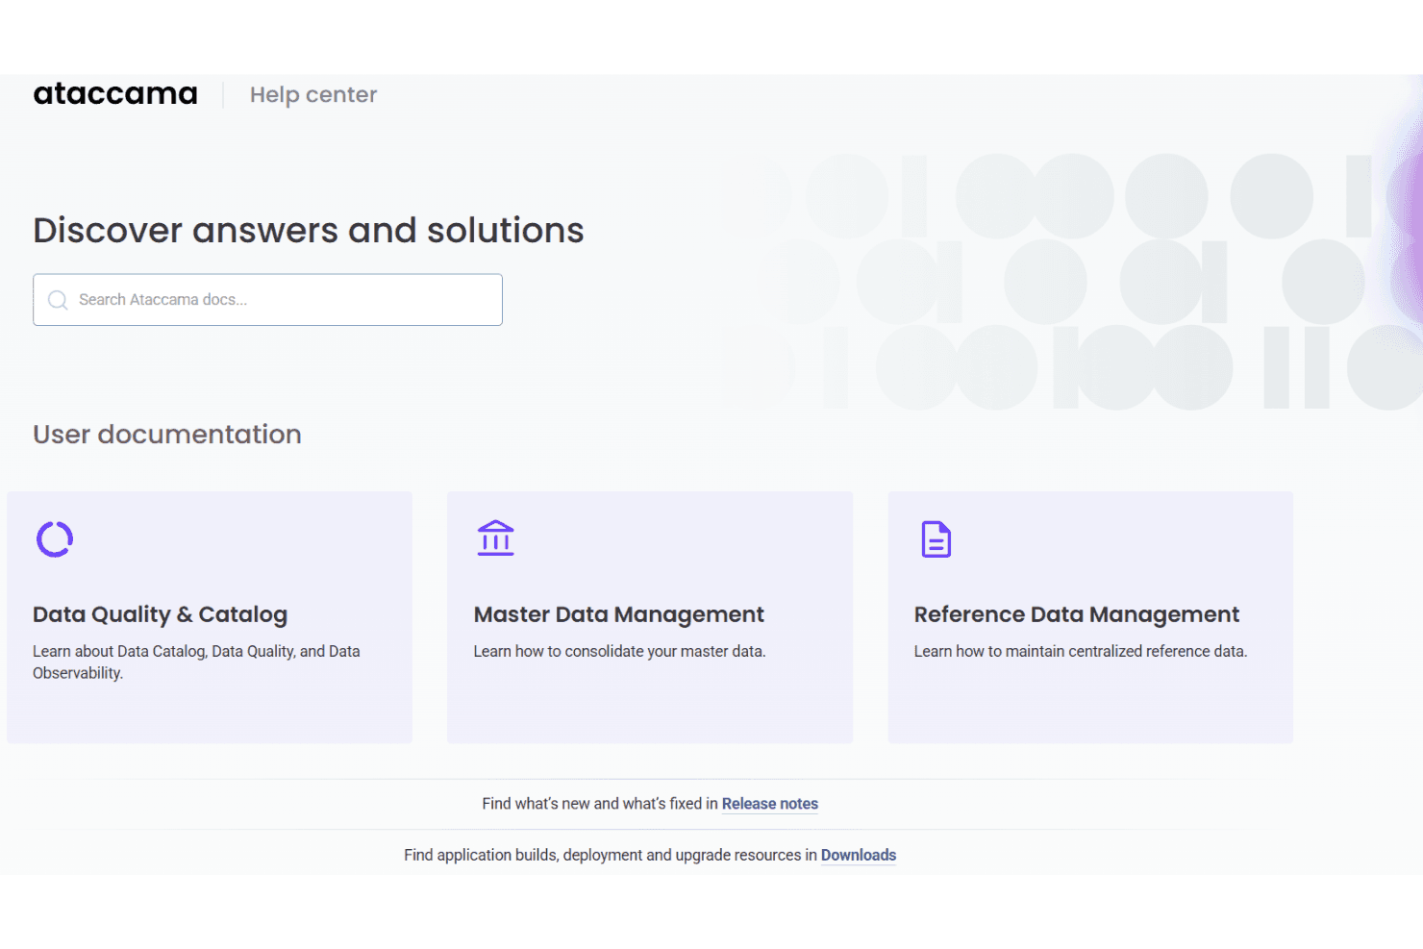
Task: Click the magnifier search icon
Action: click(58, 300)
